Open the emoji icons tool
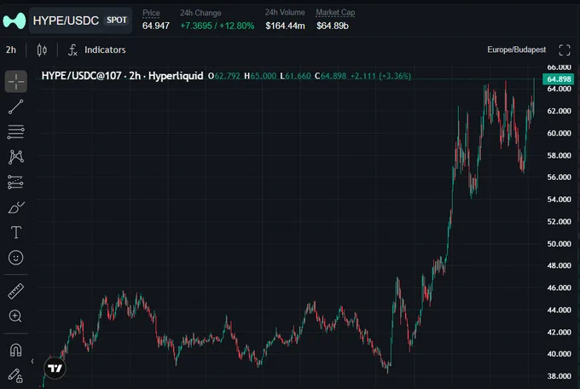The height and width of the screenshot is (389, 580). (x=15, y=258)
